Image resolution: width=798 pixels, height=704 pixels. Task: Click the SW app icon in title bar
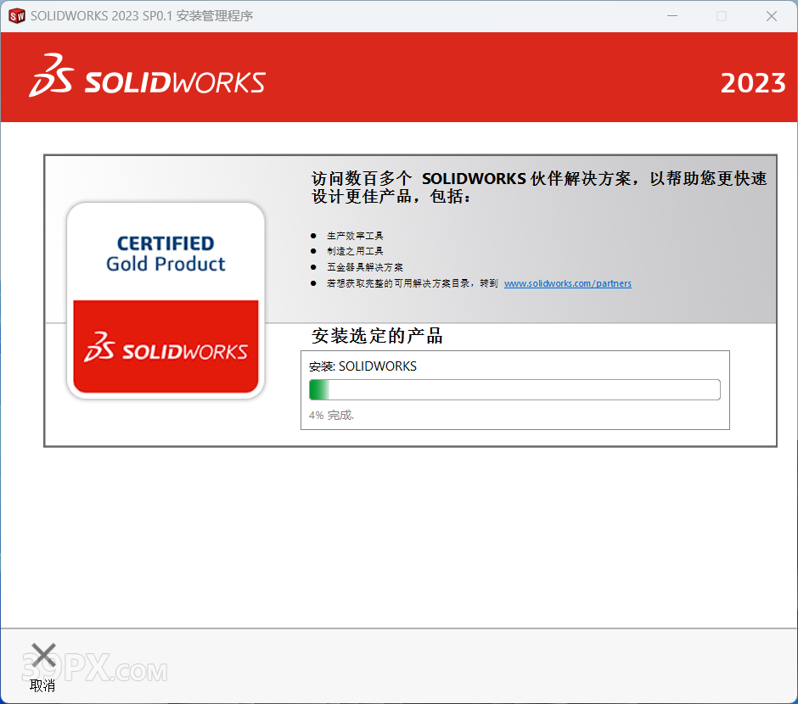(16, 16)
